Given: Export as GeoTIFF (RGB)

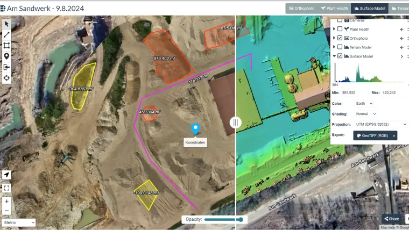Looking at the screenshot, I should pyautogui.click(x=372, y=135).
